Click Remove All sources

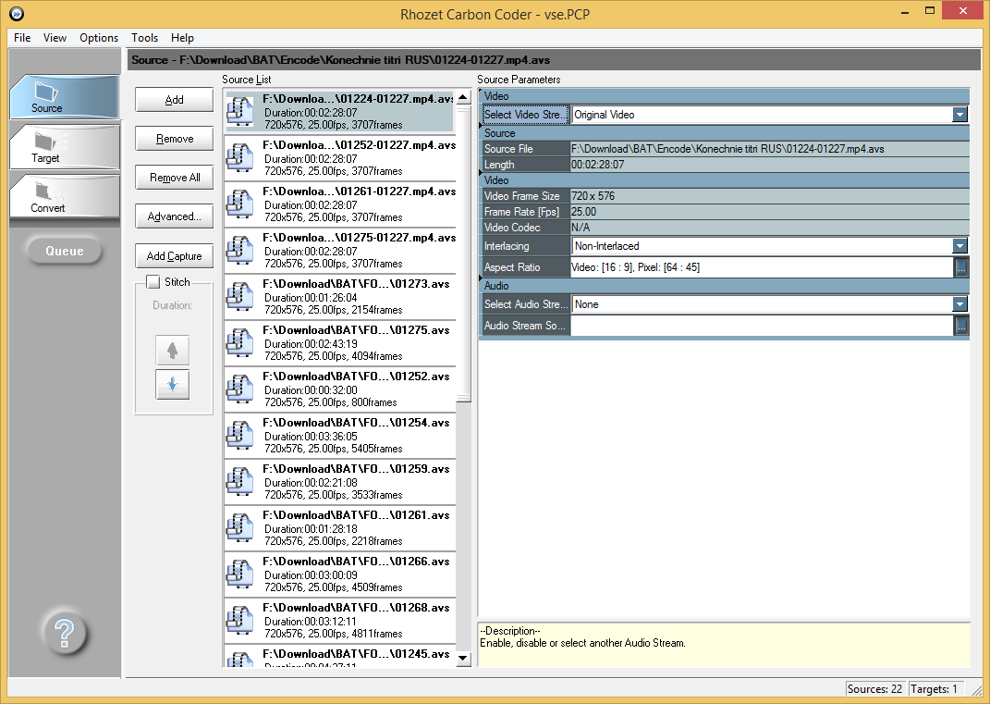pyautogui.click(x=175, y=178)
